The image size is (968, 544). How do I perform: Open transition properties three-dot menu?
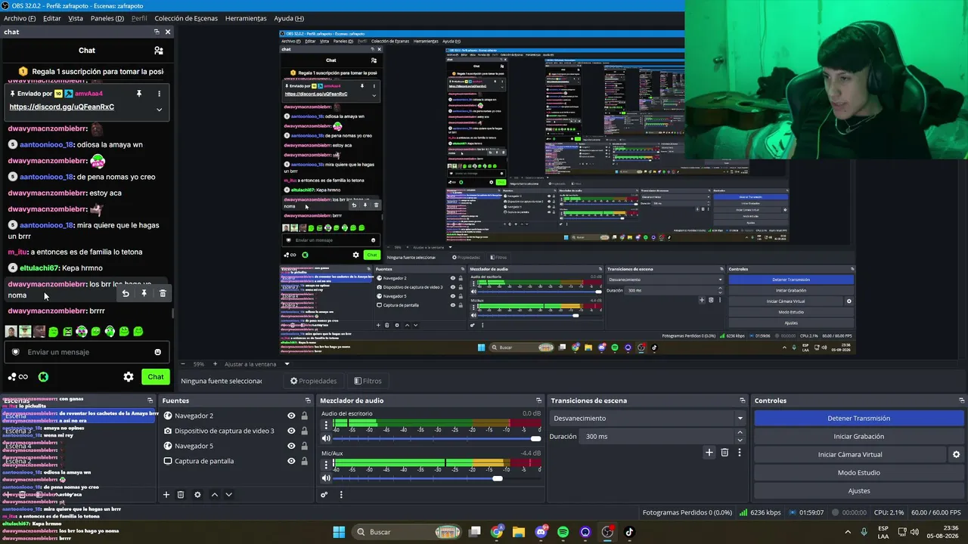(x=740, y=453)
